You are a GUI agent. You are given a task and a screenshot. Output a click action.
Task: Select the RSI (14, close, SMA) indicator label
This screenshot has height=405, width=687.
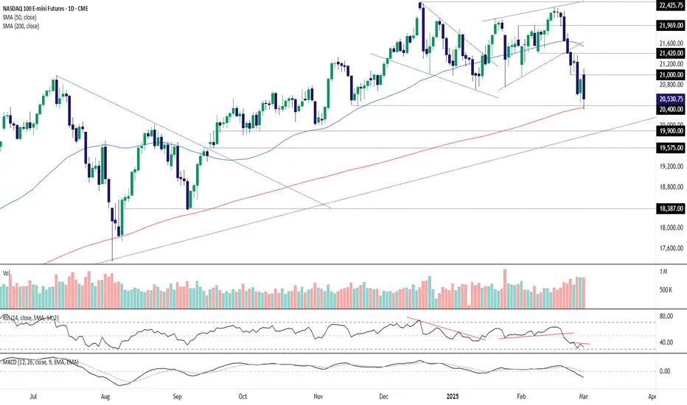coord(31,317)
